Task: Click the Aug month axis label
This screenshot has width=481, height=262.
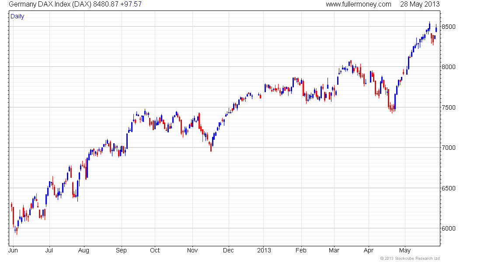Action: (x=84, y=251)
